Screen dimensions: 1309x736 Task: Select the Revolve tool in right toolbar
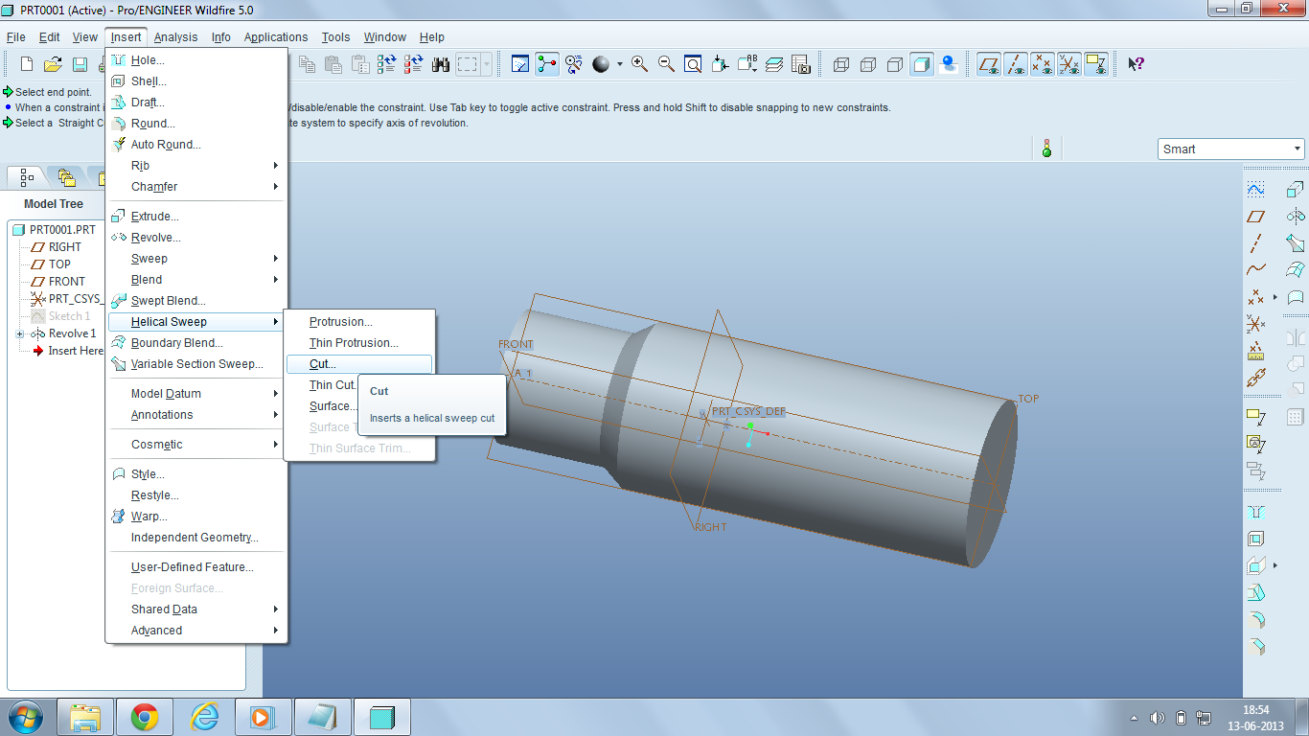(1296, 216)
